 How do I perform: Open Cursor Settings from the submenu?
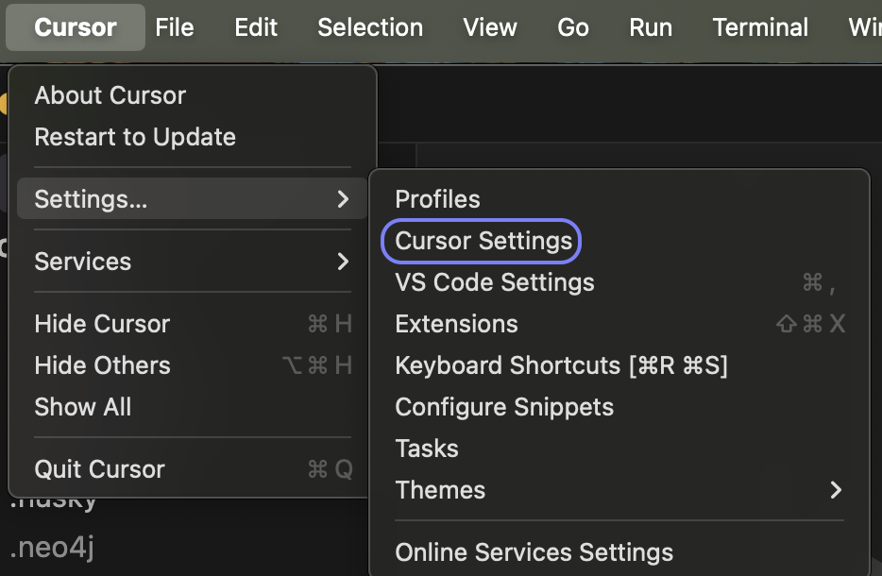pyautogui.click(x=481, y=241)
